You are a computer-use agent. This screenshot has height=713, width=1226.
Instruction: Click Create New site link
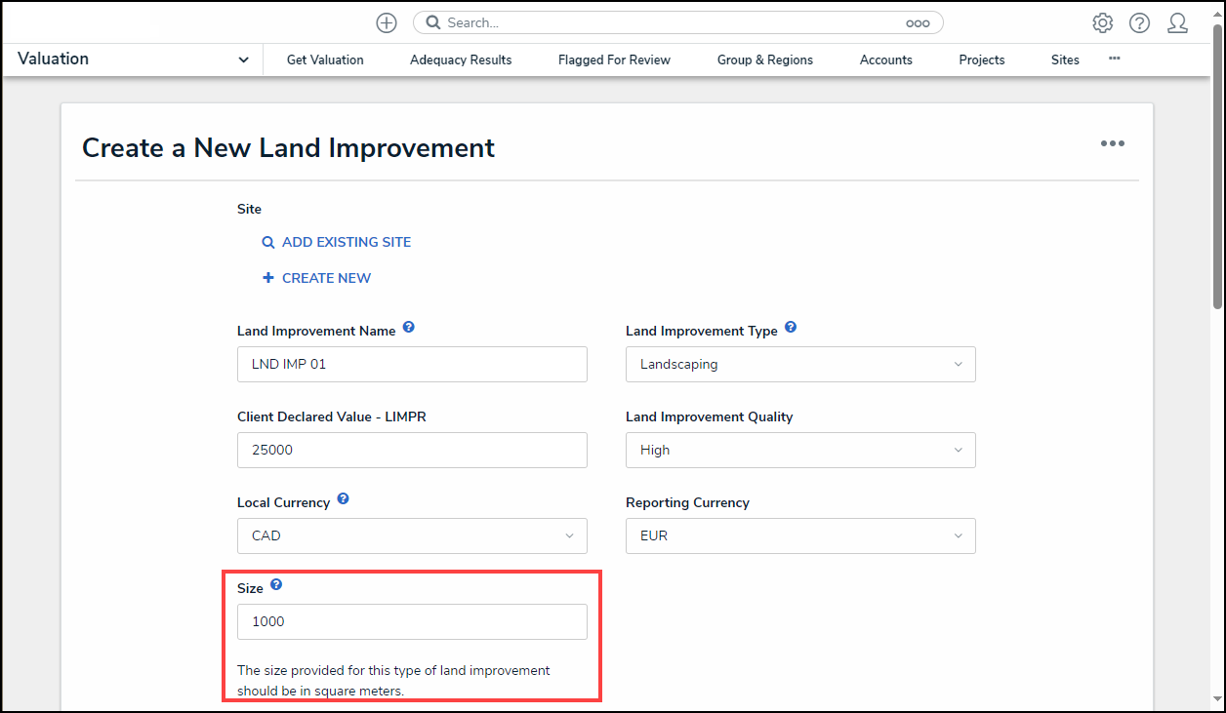point(317,278)
